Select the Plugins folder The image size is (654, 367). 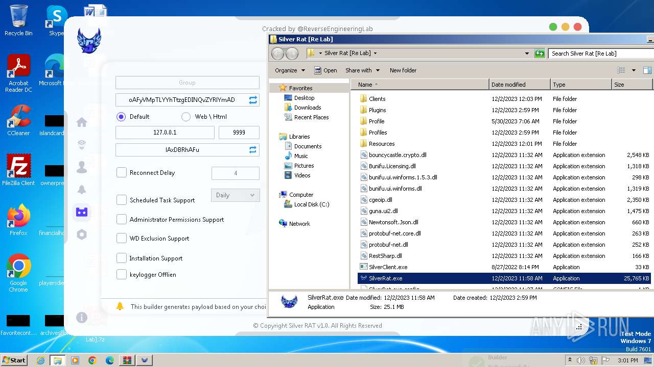point(377,110)
